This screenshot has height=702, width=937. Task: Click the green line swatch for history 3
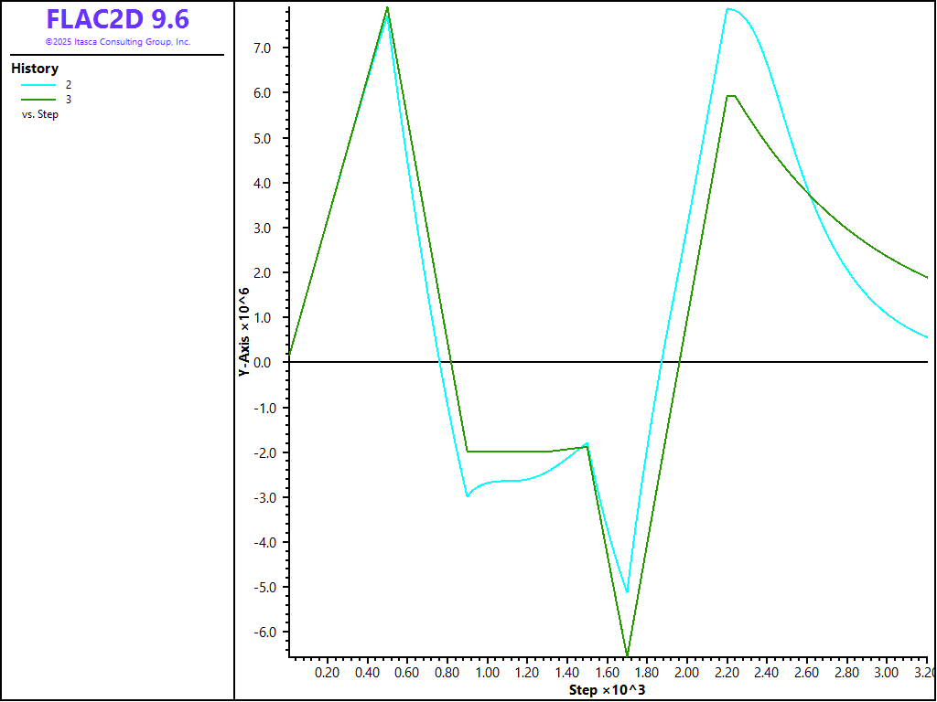click(x=39, y=99)
